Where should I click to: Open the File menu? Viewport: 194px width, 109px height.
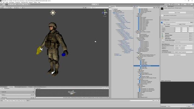pyautogui.click(x=1, y=2)
